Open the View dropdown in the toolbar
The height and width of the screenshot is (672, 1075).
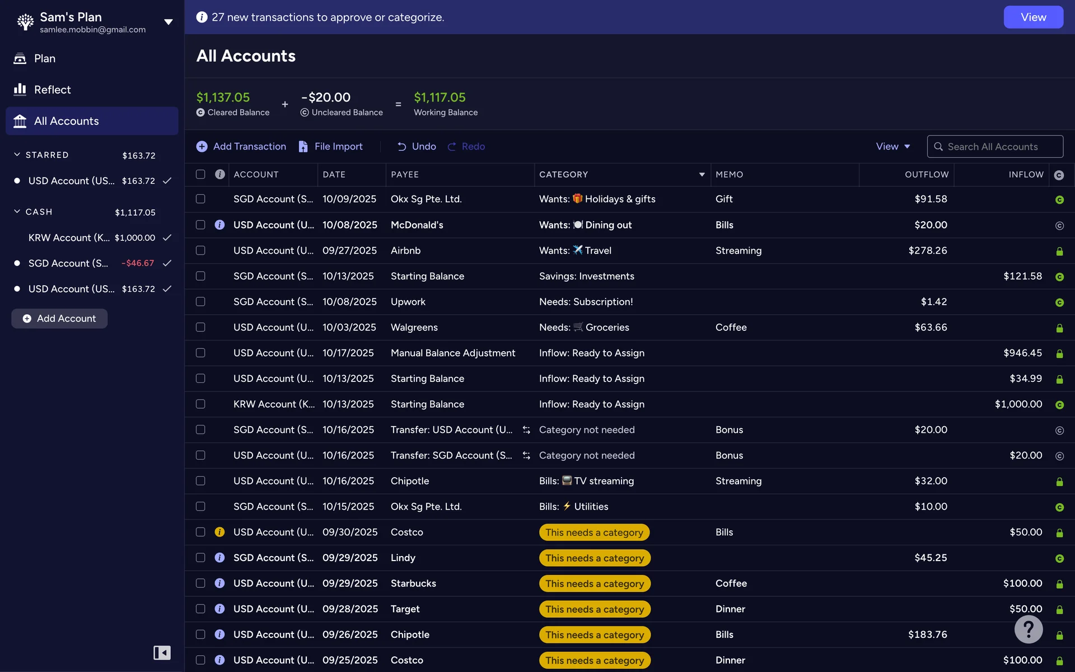coord(892,146)
